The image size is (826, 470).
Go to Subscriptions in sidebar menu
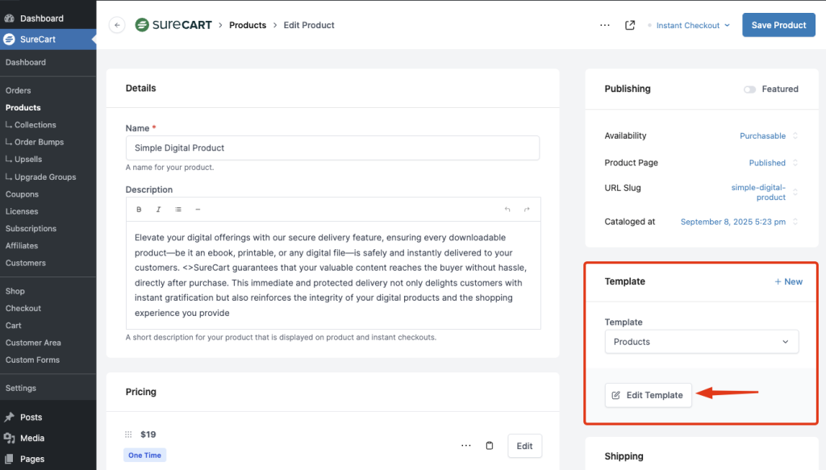(31, 229)
